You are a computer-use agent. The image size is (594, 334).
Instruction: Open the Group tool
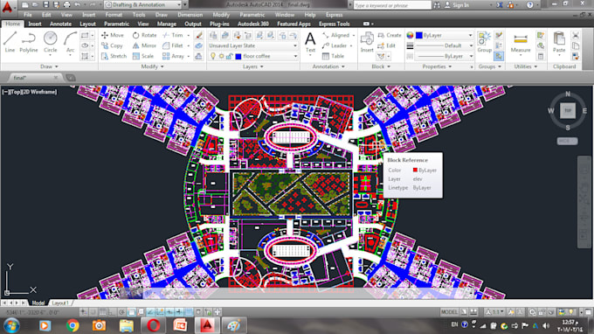click(484, 42)
